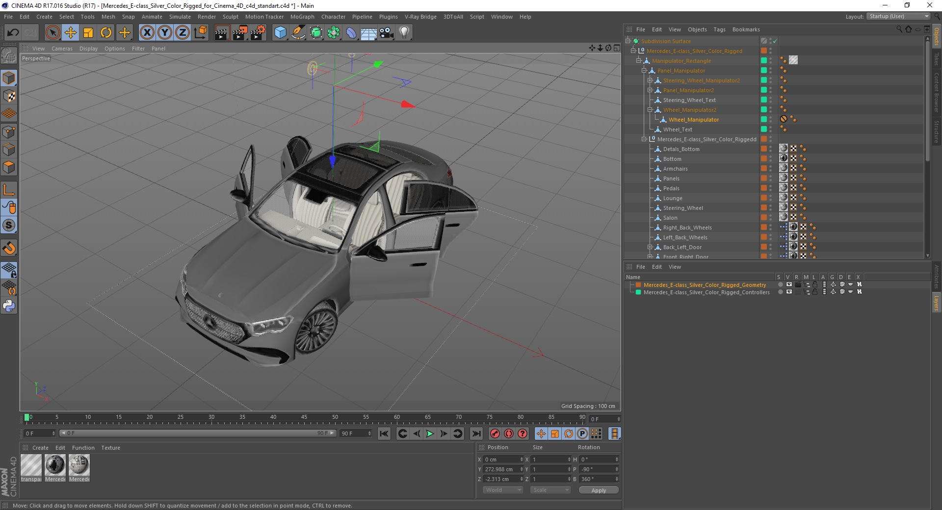Open the material manager Texture menu

pos(110,448)
